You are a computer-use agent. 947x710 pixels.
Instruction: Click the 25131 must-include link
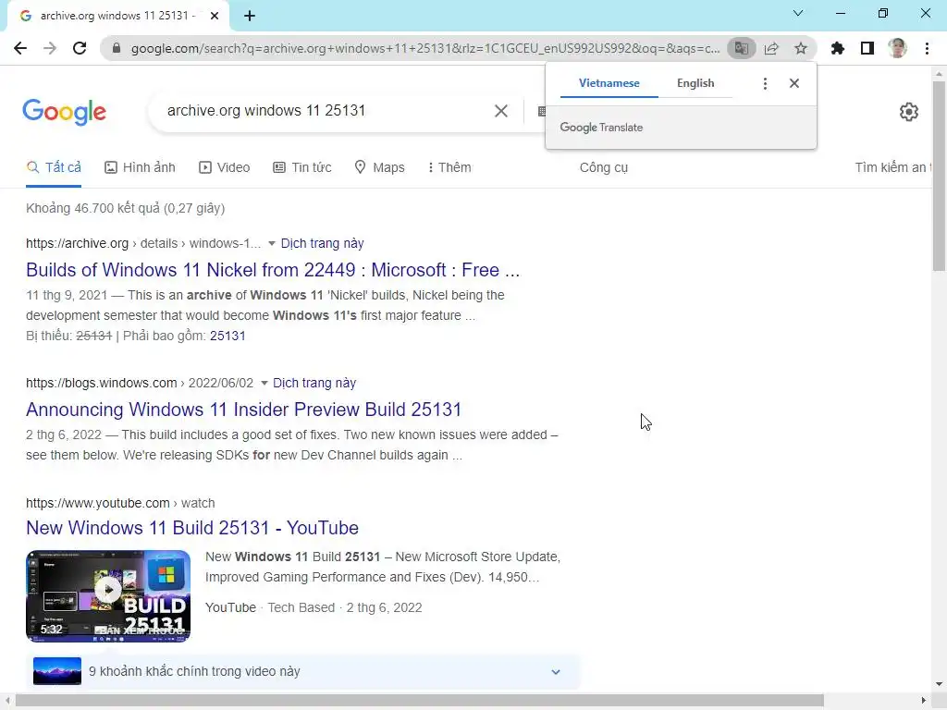click(x=228, y=336)
